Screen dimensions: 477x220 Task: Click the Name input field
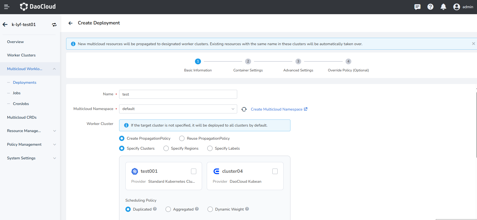coord(178,94)
